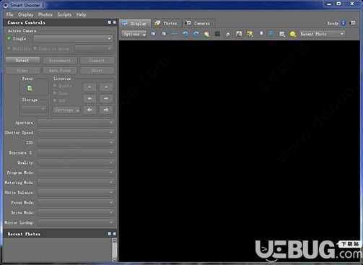Click the float icon on Camera Controls header
This screenshot has height=265, width=363.
(110, 22)
